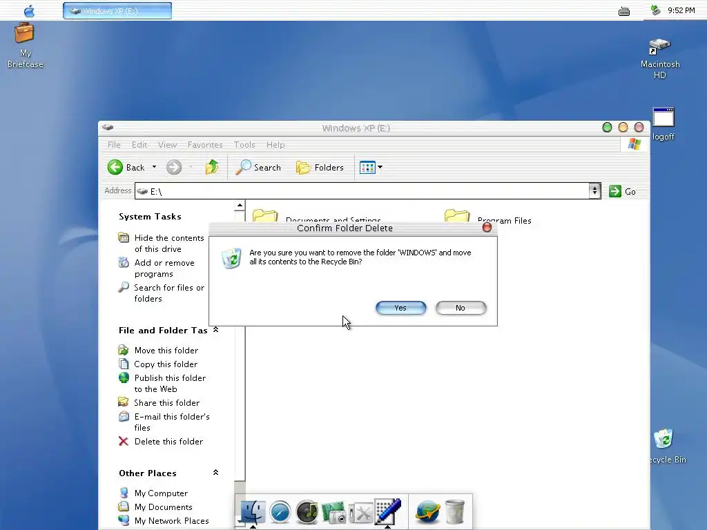Click the System Tasks header

(x=150, y=216)
